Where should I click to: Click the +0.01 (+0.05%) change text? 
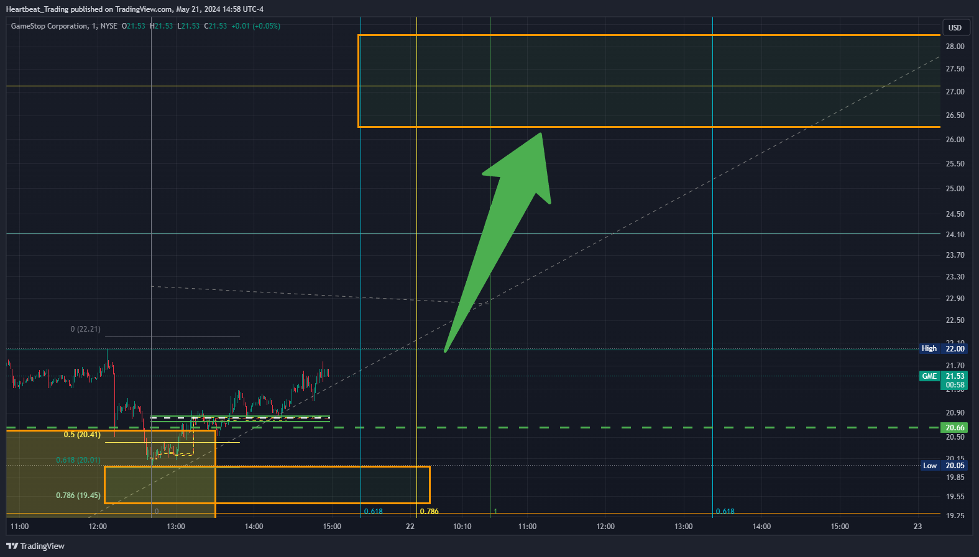pyautogui.click(x=255, y=26)
